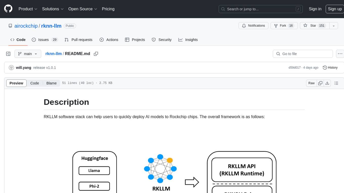Screen dimensions: 344x193
Task: Expand the file tree side panel
Action: pos(8,54)
